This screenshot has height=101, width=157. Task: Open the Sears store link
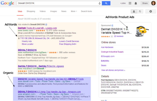[104, 66]
